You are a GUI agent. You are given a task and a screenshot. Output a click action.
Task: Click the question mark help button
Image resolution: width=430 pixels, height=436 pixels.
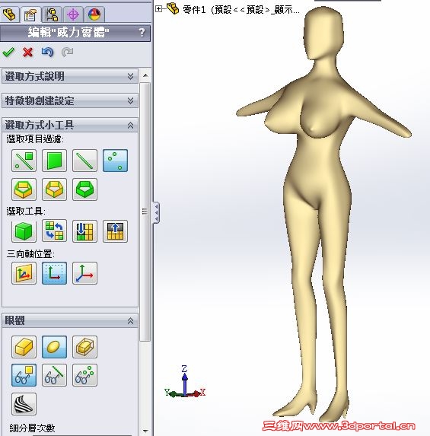pyautogui.click(x=142, y=33)
